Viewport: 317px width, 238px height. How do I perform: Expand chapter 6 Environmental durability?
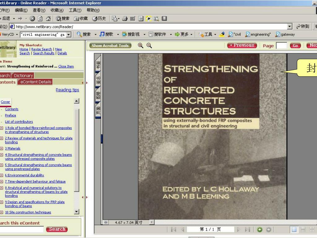pos(2,175)
